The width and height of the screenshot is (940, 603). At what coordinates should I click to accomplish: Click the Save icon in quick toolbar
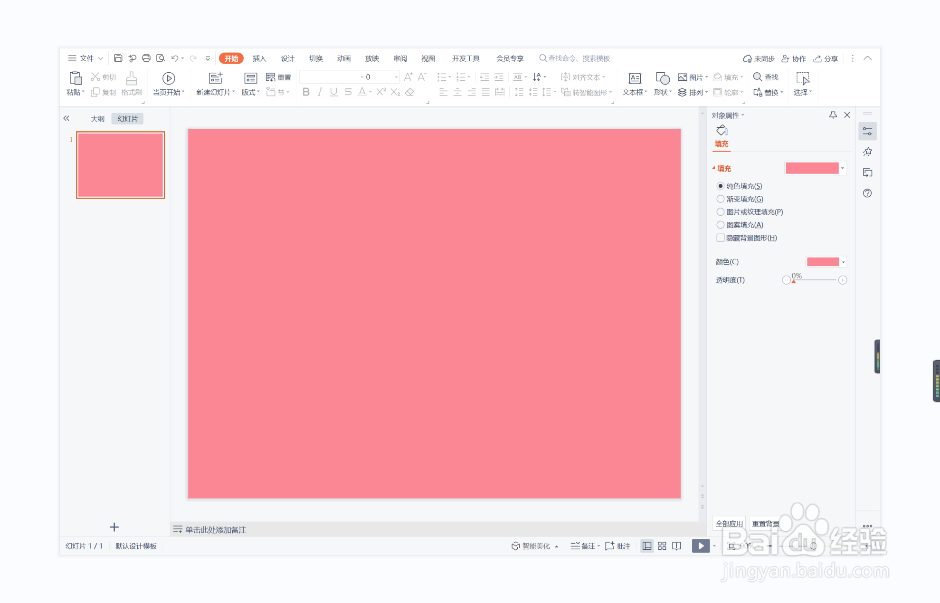coord(118,58)
